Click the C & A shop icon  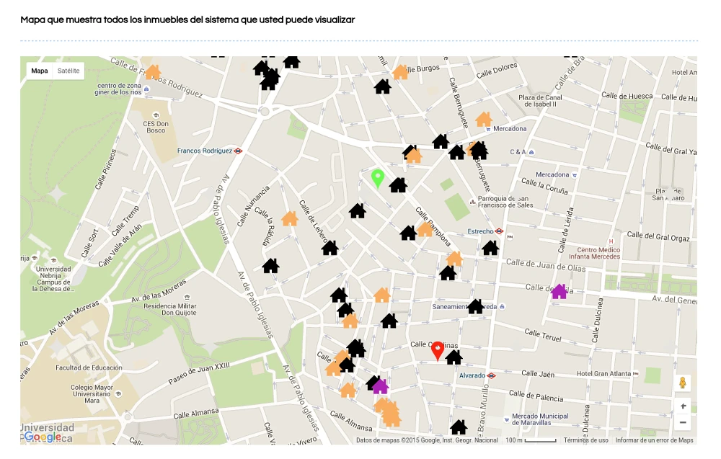pyautogui.click(x=531, y=152)
